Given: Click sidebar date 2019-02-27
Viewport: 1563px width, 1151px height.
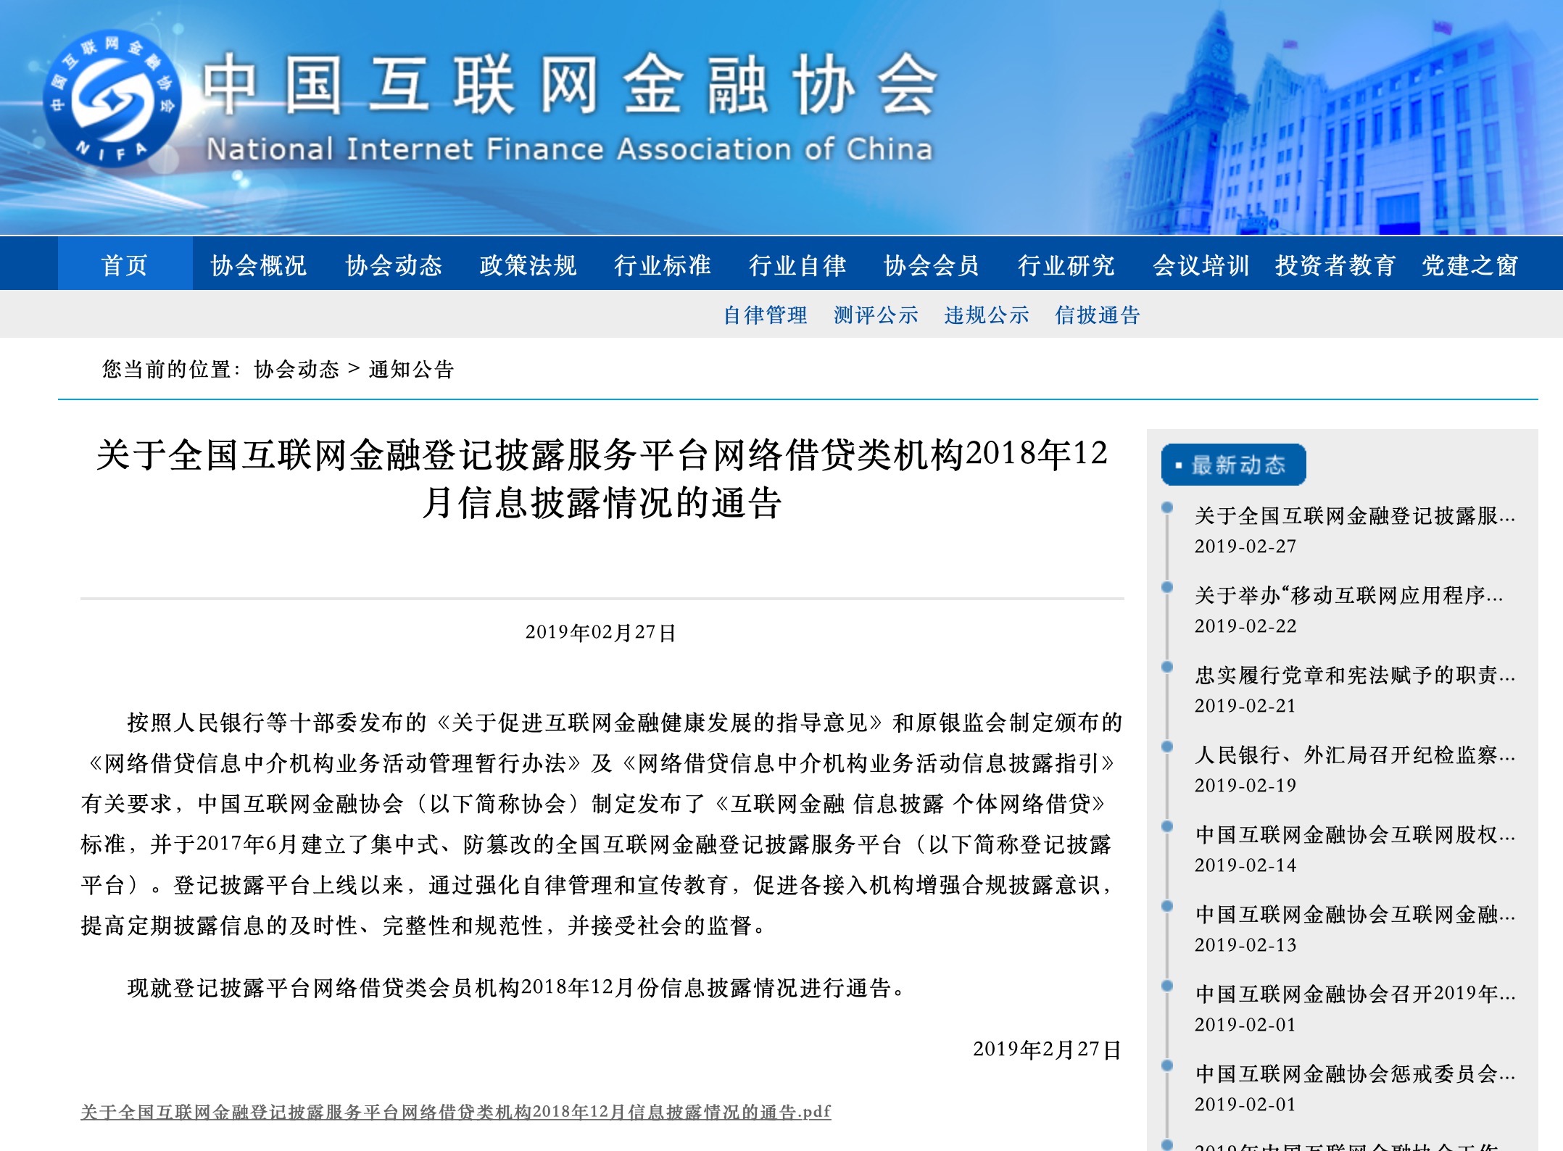Looking at the screenshot, I should 1245,547.
